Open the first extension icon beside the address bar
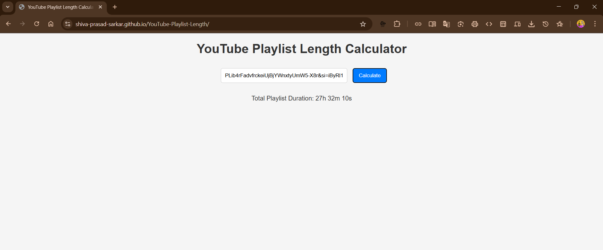 click(383, 24)
